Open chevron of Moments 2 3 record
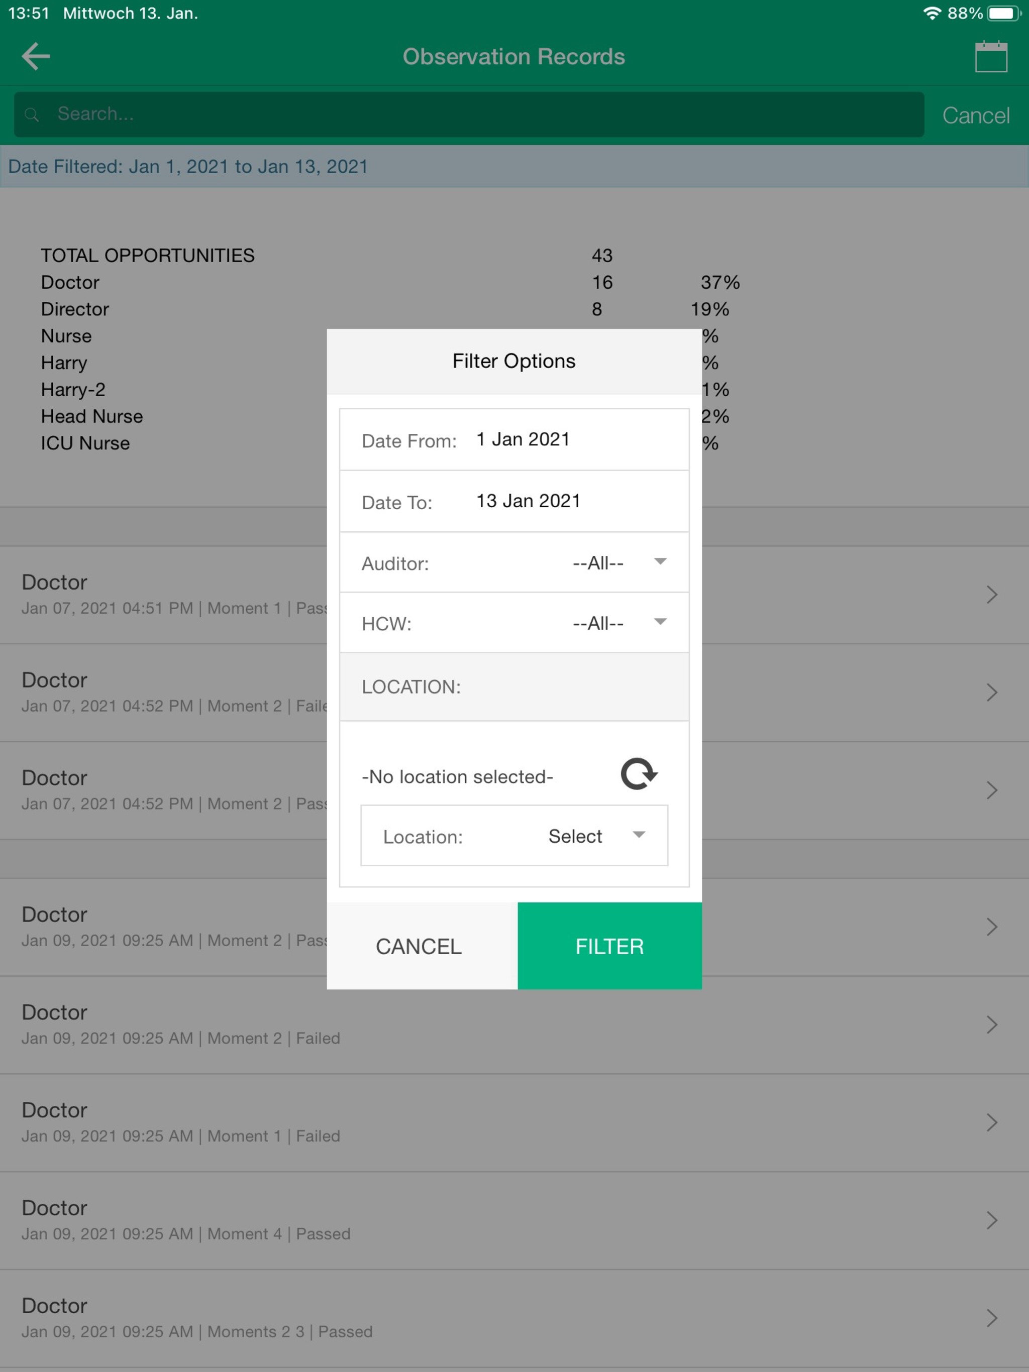This screenshot has width=1029, height=1372. (x=991, y=1318)
